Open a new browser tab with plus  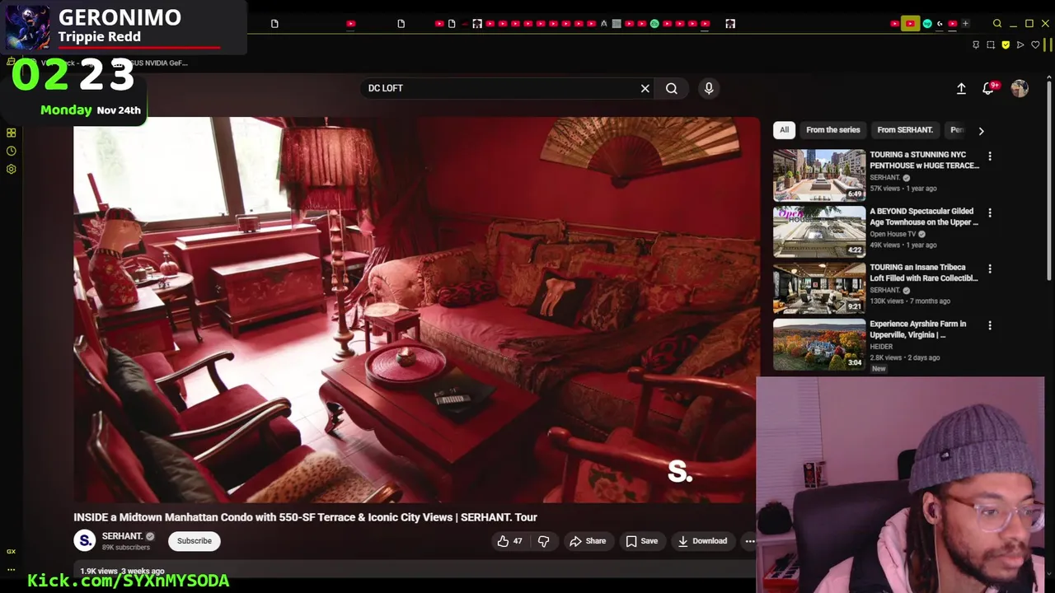[965, 24]
